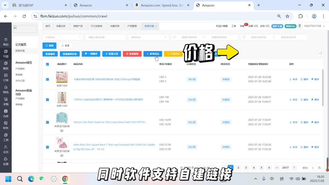Open the account dropdown next to 16637591758
Viewport: 329px width, 185px height.
click(x=324, y=26)
